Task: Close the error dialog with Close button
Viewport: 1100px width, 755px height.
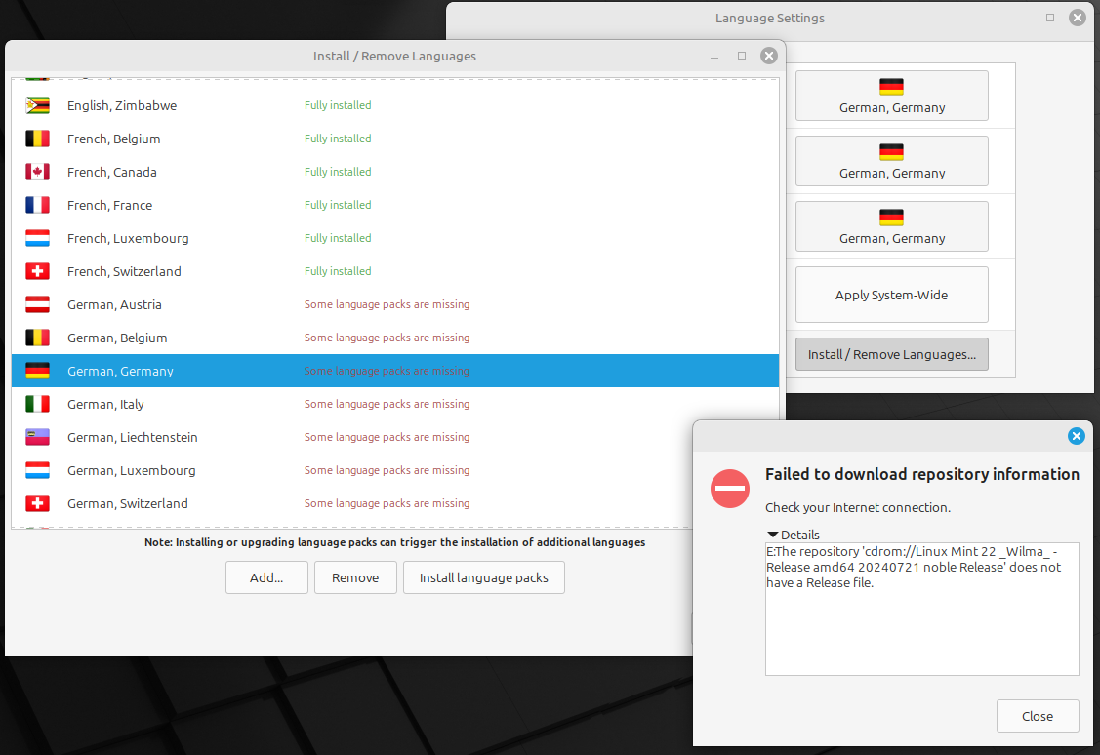Action: 1037,716
